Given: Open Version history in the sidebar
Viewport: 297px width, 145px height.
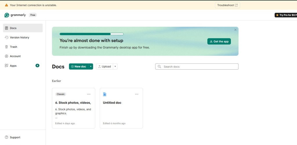Looking at the screenshot, I should [23, 37].
